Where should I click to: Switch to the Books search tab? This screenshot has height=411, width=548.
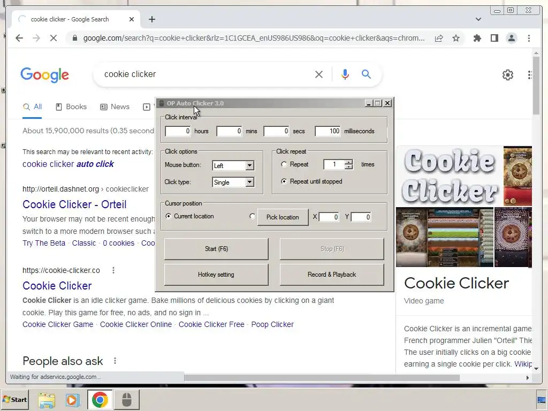(71, 107)
